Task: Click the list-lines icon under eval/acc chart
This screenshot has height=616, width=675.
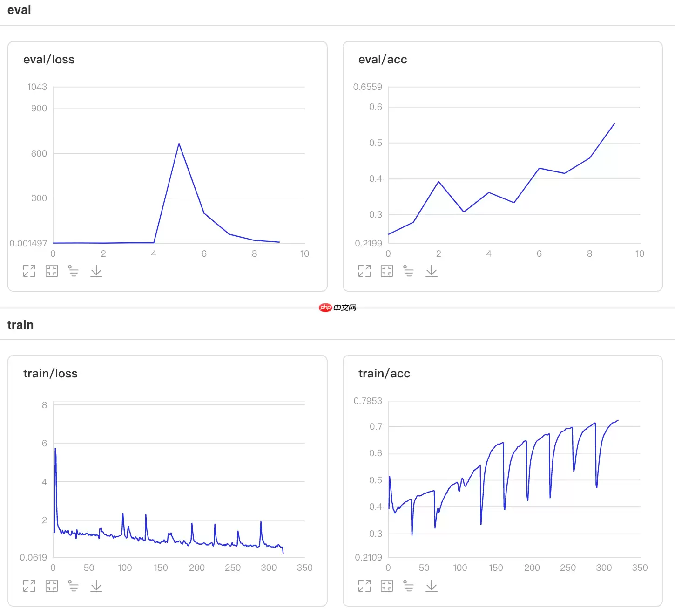Action: (x=409, y=271)
